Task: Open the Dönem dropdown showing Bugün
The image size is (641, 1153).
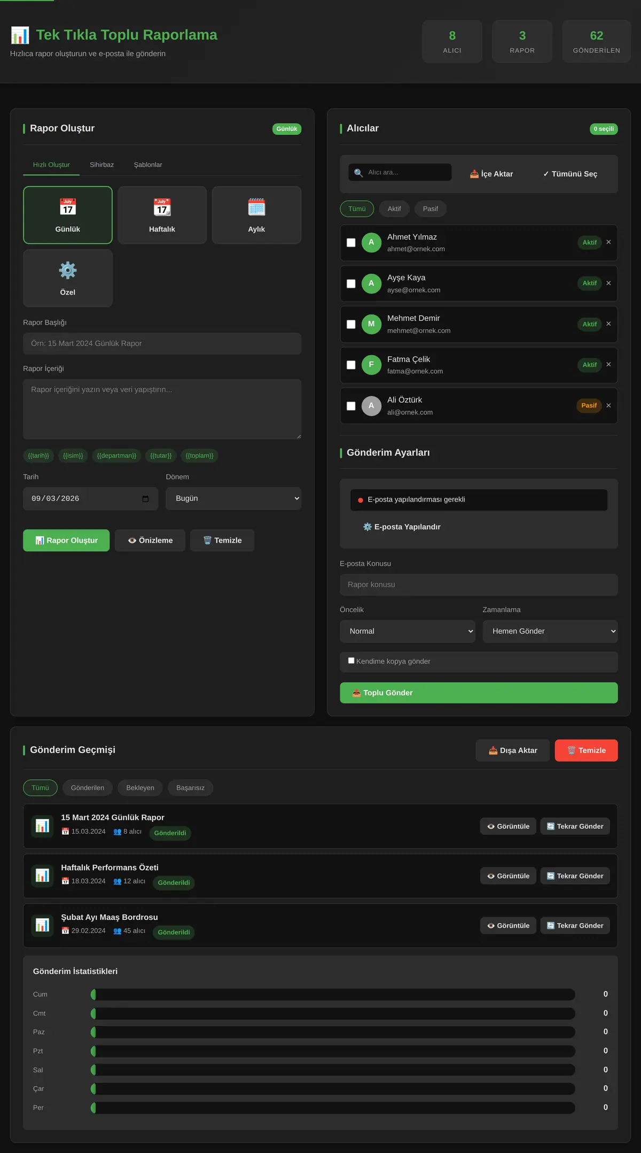Action: pyautogui.click(x=233, y=498)
